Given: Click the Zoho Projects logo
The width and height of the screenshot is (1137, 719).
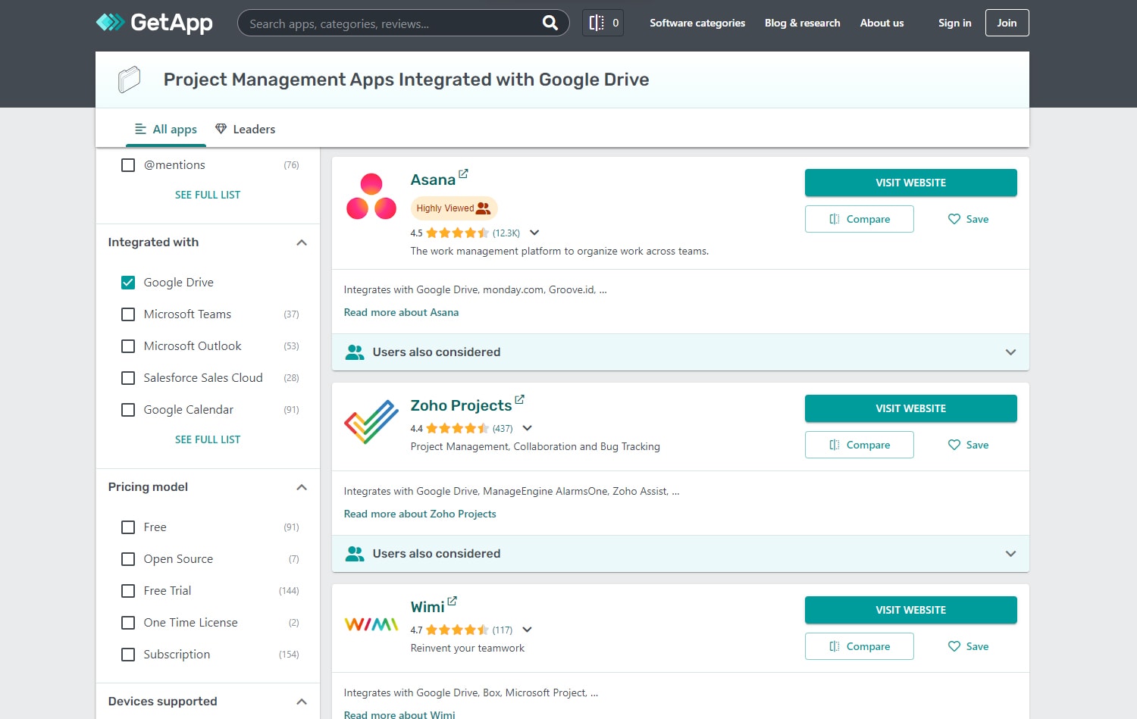Looking at the screenshot, I should 371,421.
